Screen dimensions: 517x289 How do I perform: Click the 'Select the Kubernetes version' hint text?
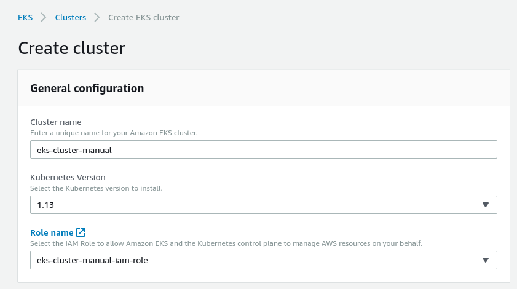[x=97, y=188]
